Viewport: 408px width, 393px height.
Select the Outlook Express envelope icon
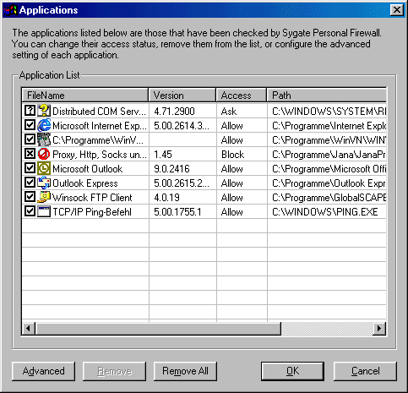44,183
